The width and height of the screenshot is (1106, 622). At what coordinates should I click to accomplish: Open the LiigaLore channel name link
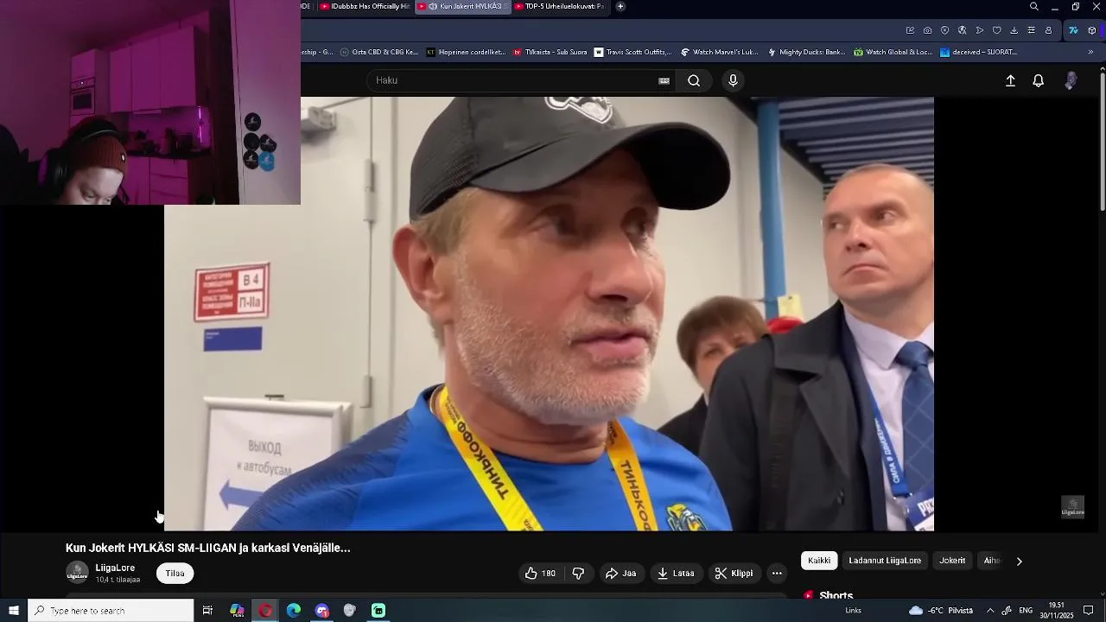[x=115, y=568]
